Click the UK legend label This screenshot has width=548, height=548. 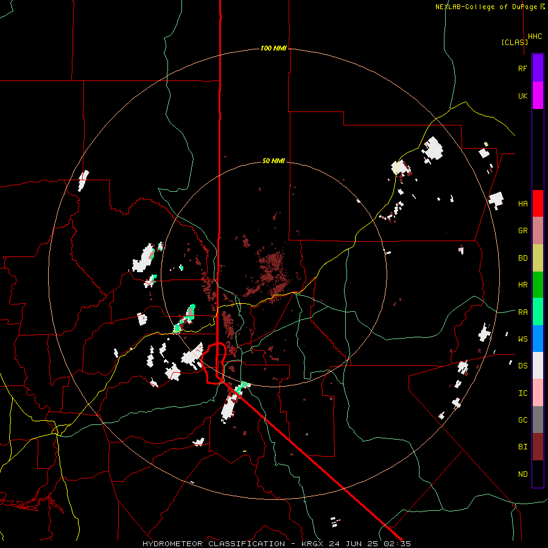click(x=522, y=96)
